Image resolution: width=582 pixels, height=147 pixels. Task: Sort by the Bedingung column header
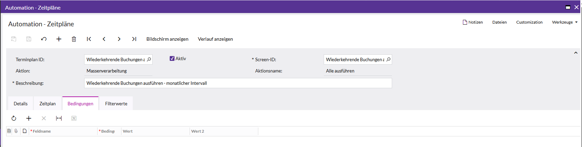click(x=109, y=131)
